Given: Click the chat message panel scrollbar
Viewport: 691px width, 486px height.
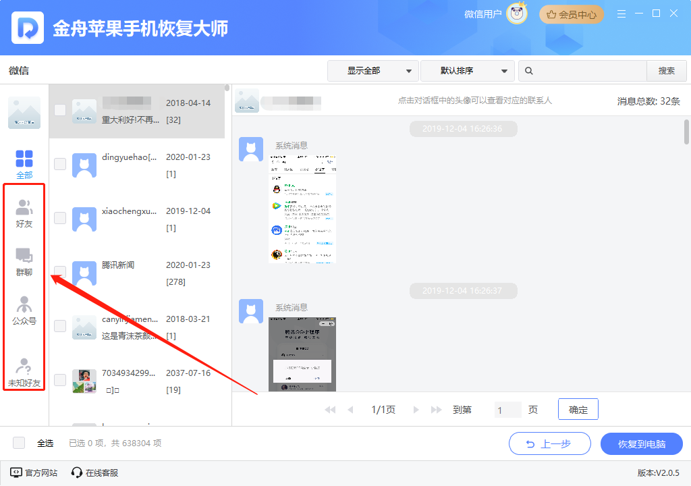Looking at the screenshot, I should pyautogui.click(x=686, y=132).
